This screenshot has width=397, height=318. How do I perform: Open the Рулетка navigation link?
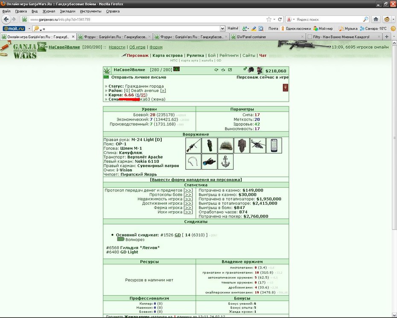[x=195, y=55]
